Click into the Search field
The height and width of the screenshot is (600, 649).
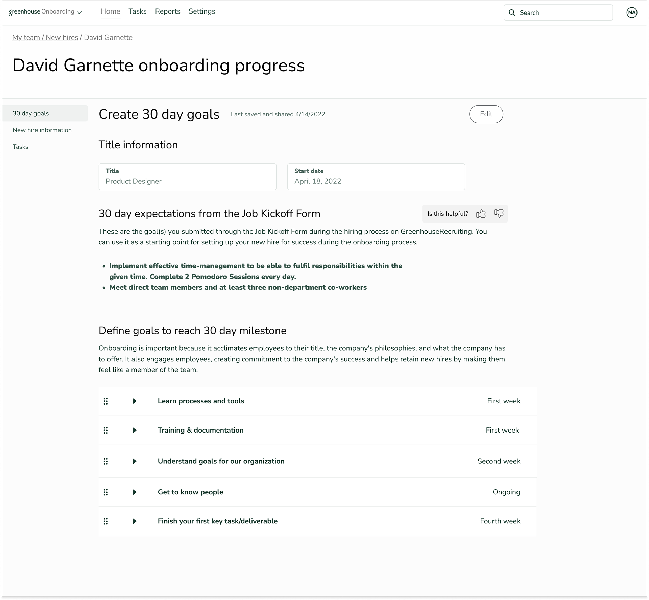tap(563, 13)
